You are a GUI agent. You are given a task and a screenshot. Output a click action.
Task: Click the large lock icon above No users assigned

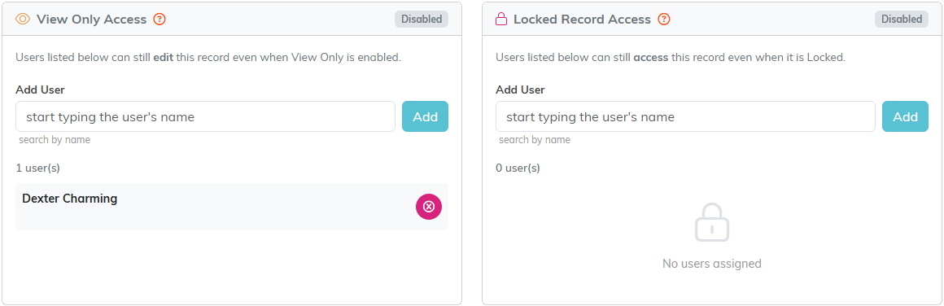[712, 222]
